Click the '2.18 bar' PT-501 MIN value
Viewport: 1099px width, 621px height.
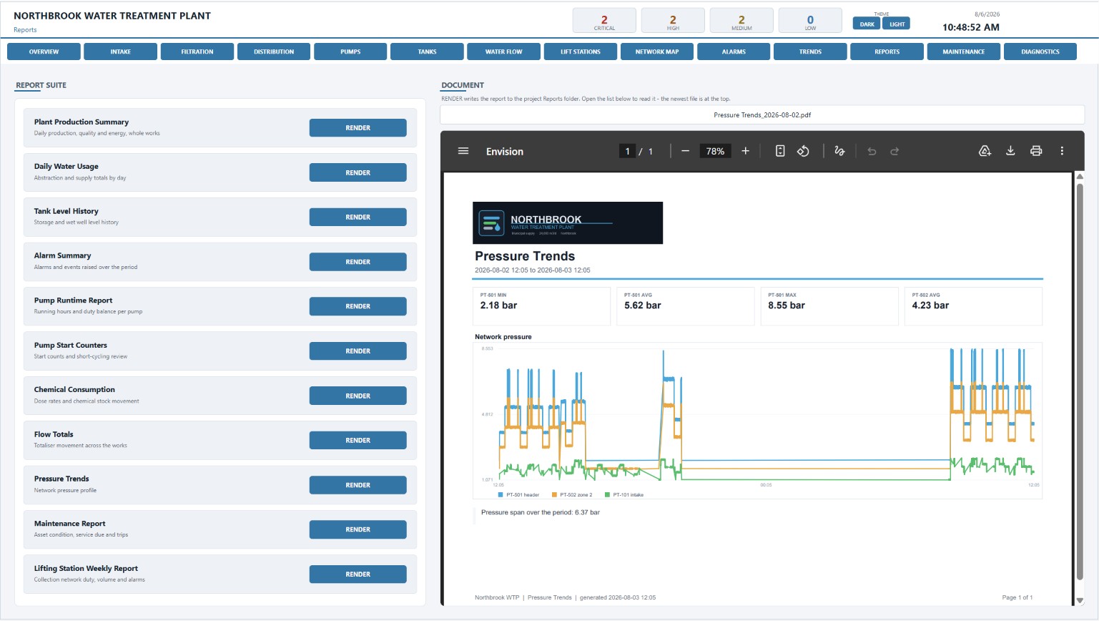point(498,305)
